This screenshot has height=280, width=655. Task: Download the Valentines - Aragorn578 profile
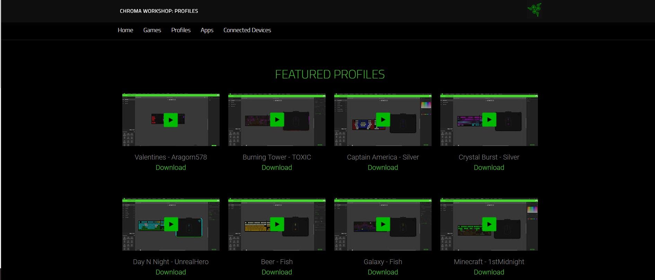pos(171,167)
